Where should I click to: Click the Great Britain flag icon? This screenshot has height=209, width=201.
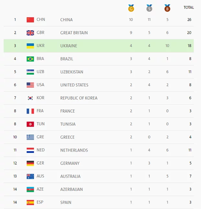point(30,33)
